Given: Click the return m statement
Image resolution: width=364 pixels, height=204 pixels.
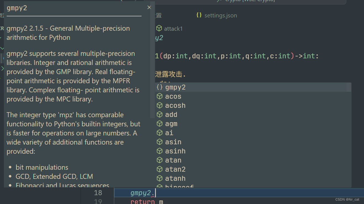Looking at the screenshot, I should click(x=146, y=202).
